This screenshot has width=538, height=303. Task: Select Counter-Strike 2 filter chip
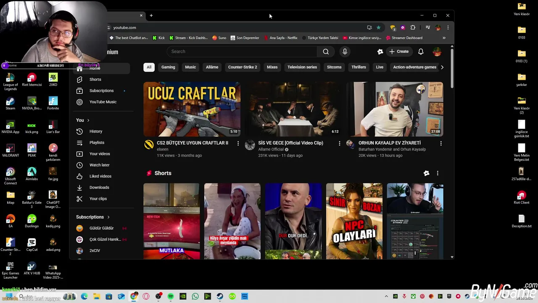(x=243, y=67)
